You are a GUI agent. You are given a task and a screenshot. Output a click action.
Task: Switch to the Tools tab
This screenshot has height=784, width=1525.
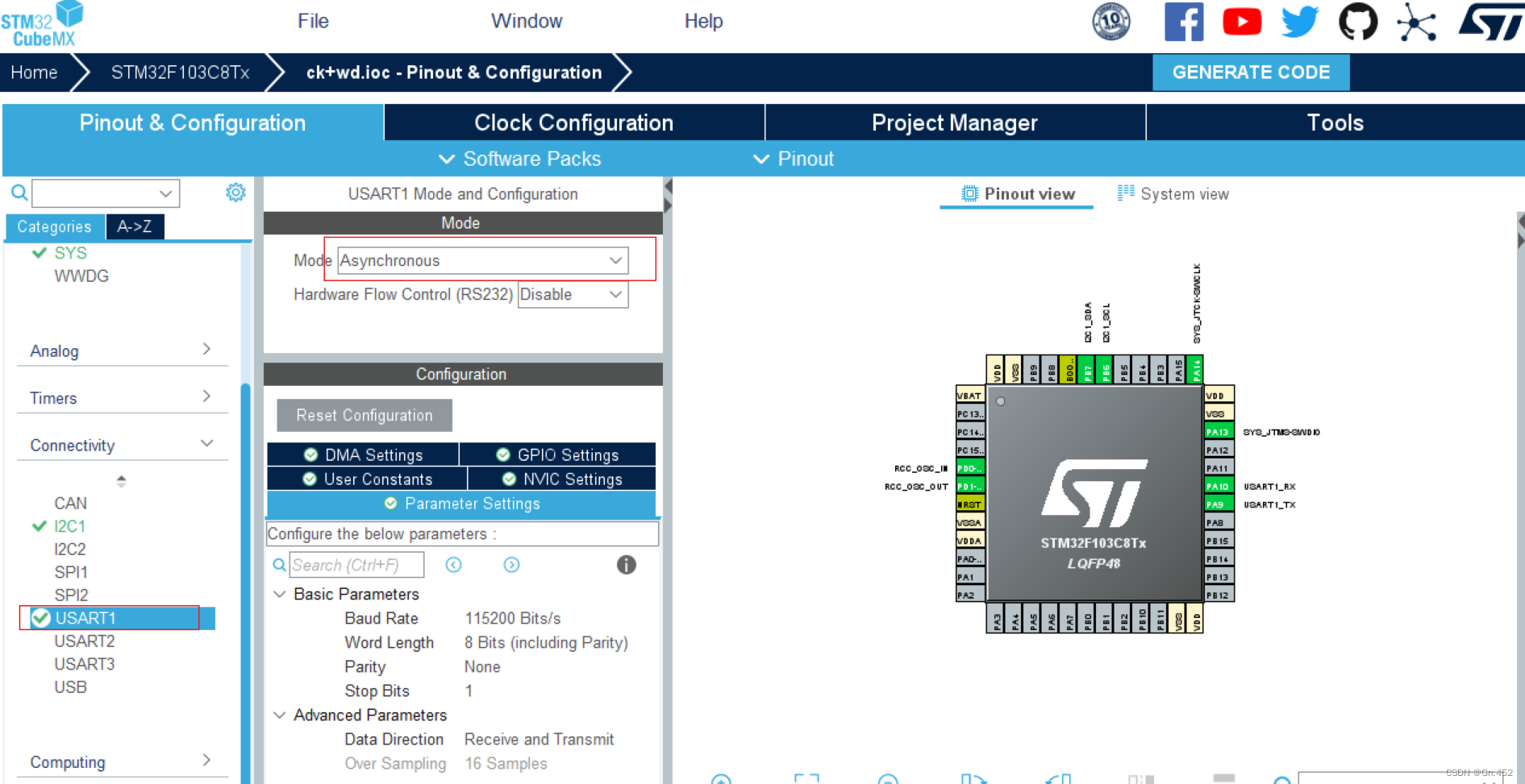tap(1335, 122)
